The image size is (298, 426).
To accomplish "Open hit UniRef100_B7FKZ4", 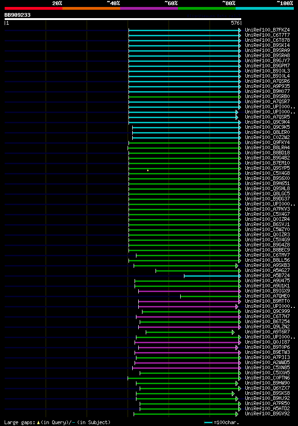I will coord(267,30).
